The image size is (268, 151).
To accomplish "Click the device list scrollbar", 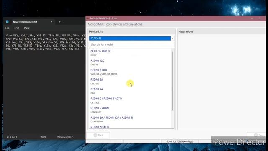I will pyautogui.click(x=173, y=81).
